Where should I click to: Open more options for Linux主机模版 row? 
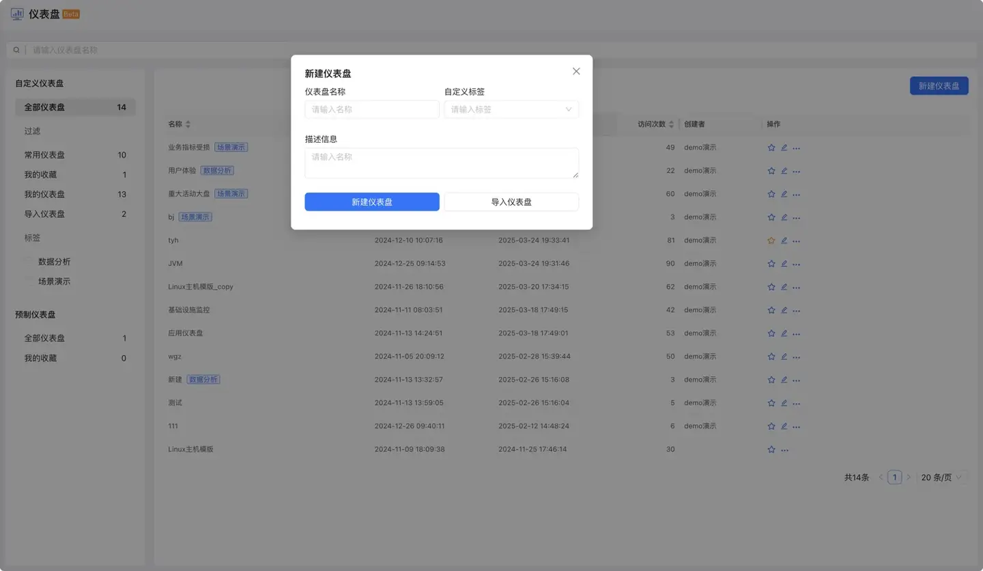coord(784,450)
